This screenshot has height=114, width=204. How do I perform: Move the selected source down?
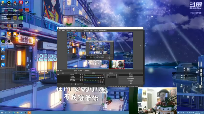click(80, 84)
